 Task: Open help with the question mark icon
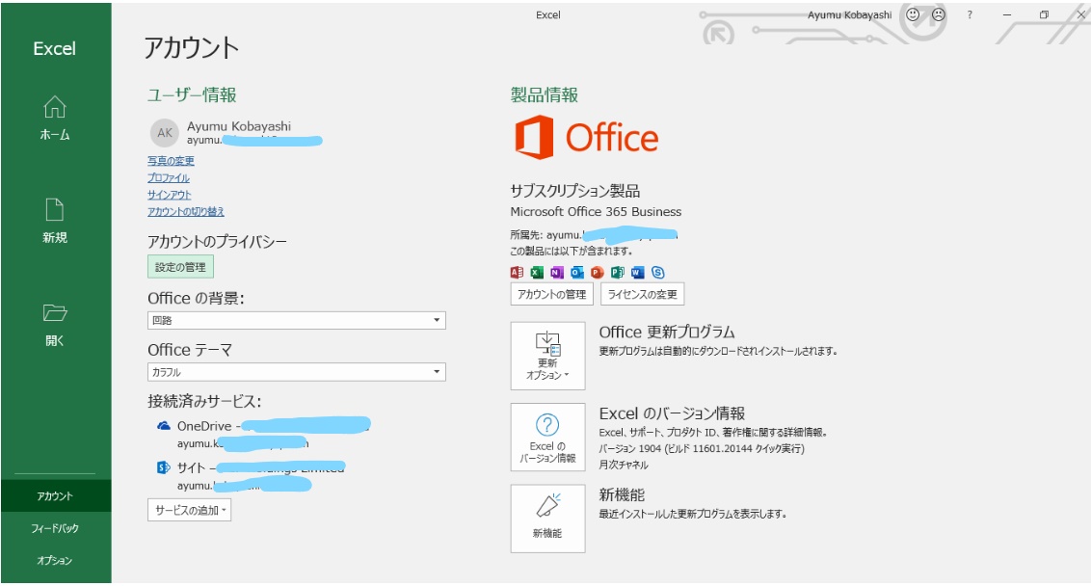pyautogui.click(x=970, y=14)
